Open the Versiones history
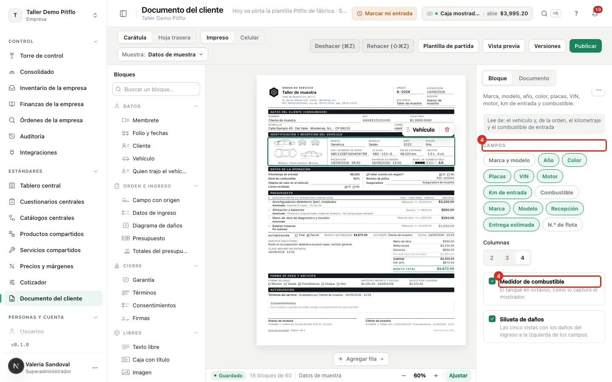 tap(547, 46)
